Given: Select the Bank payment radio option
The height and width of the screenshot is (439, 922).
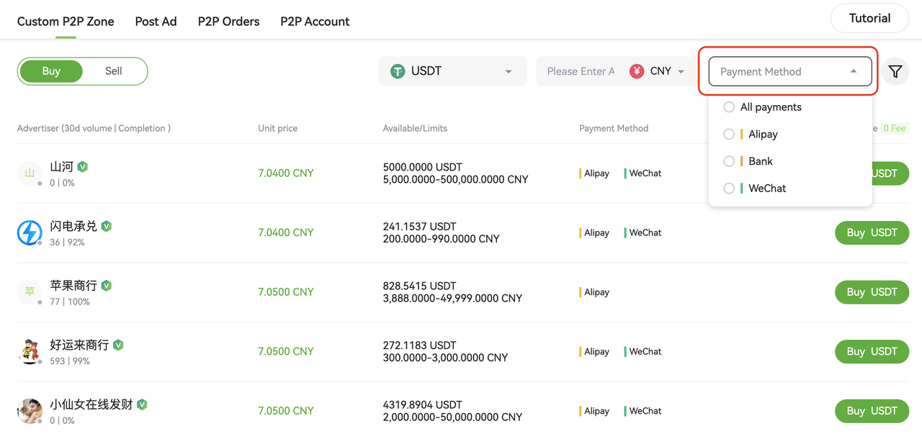Looking at the screenshot, I should tap(729, 161).
